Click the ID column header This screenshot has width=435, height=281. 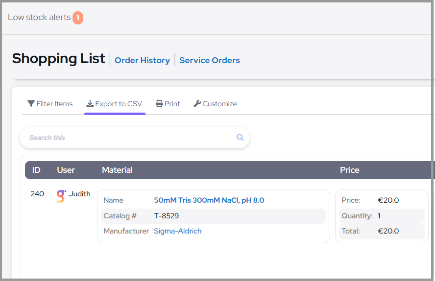click(x=36, y=170)
